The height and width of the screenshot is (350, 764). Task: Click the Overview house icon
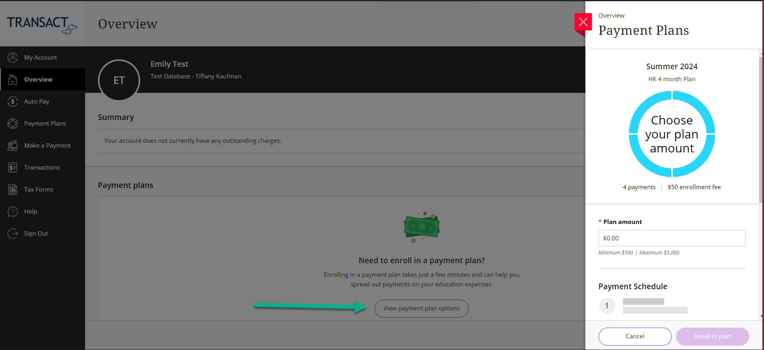tap(13, 80)
